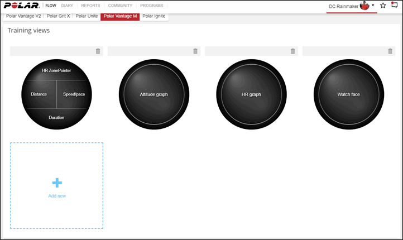Select the Watch face view

(x=349, y=94)
